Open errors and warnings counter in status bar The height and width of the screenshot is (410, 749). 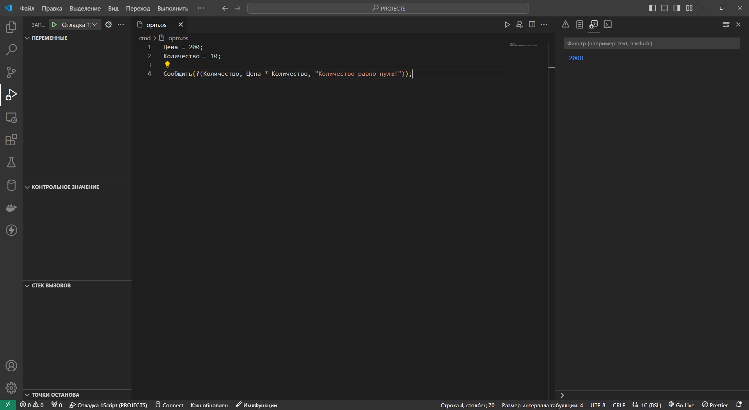pyautogui.click(x=32, y=405)
